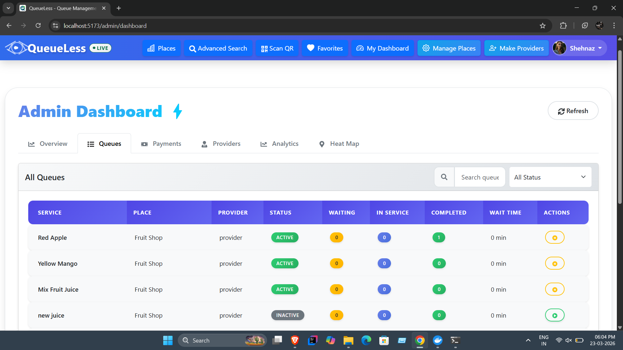Viewport: 623px width, 350px height.
Task: Open Manage Places
Action: [449, 48]
